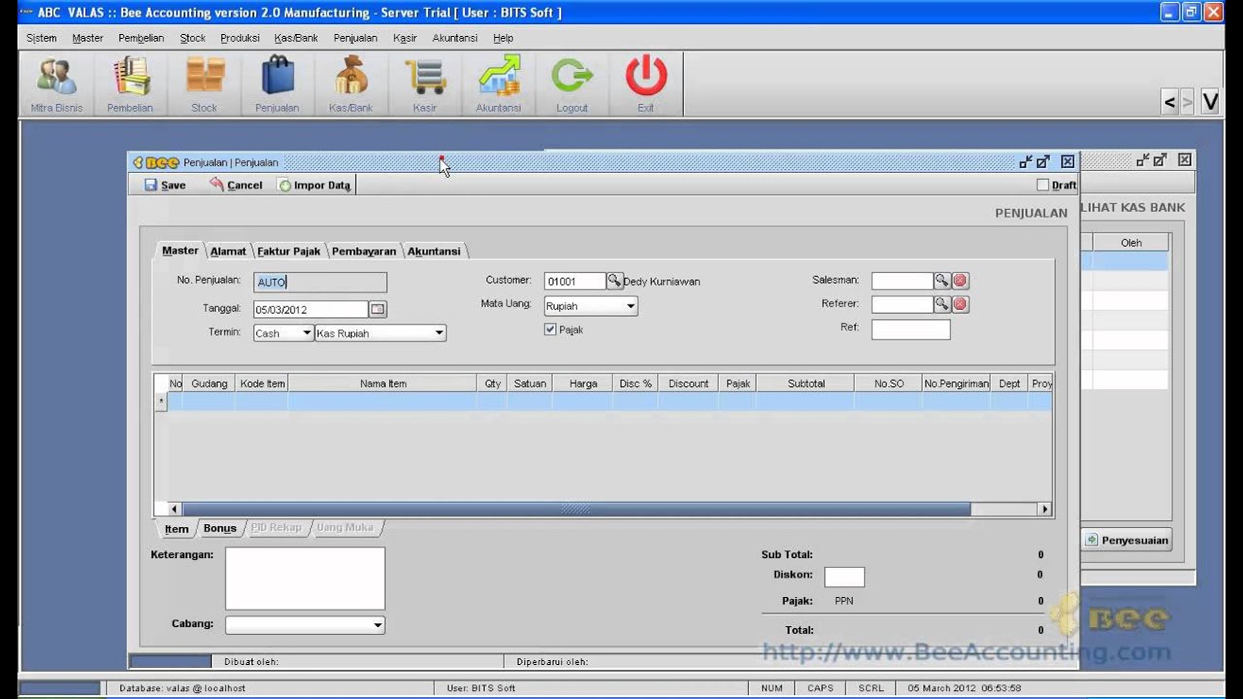Viewport: 1243px width, 699px height.
Task: Open Akuntansi chart icon
Action: (498, 83)
